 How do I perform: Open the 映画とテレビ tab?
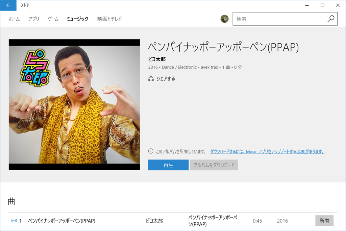(109, 19)
